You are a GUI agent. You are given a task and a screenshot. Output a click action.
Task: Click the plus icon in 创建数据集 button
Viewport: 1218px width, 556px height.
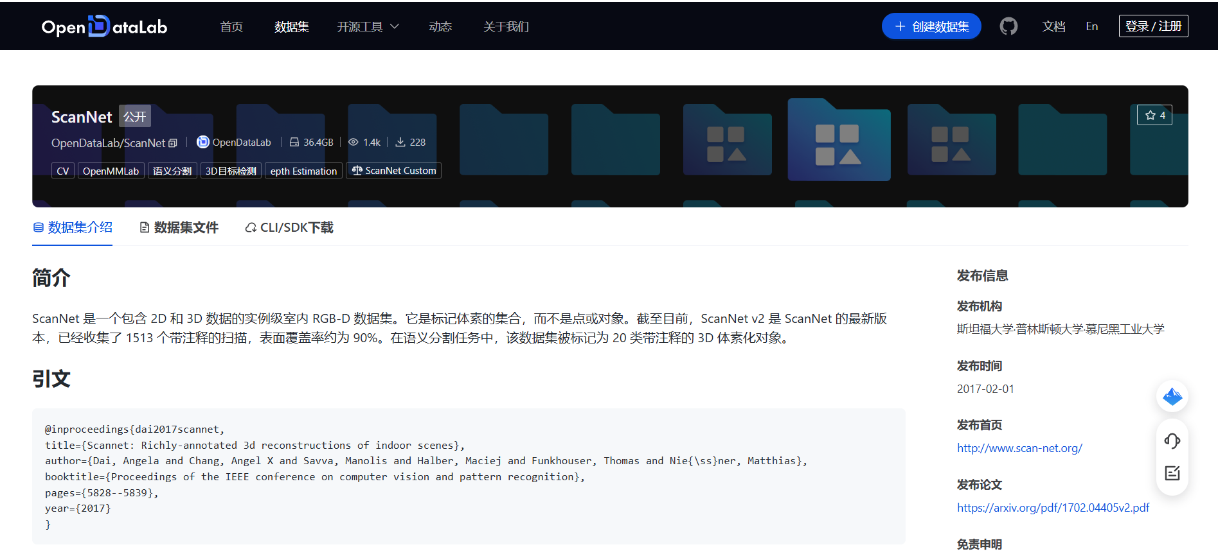tap(900, 26)
